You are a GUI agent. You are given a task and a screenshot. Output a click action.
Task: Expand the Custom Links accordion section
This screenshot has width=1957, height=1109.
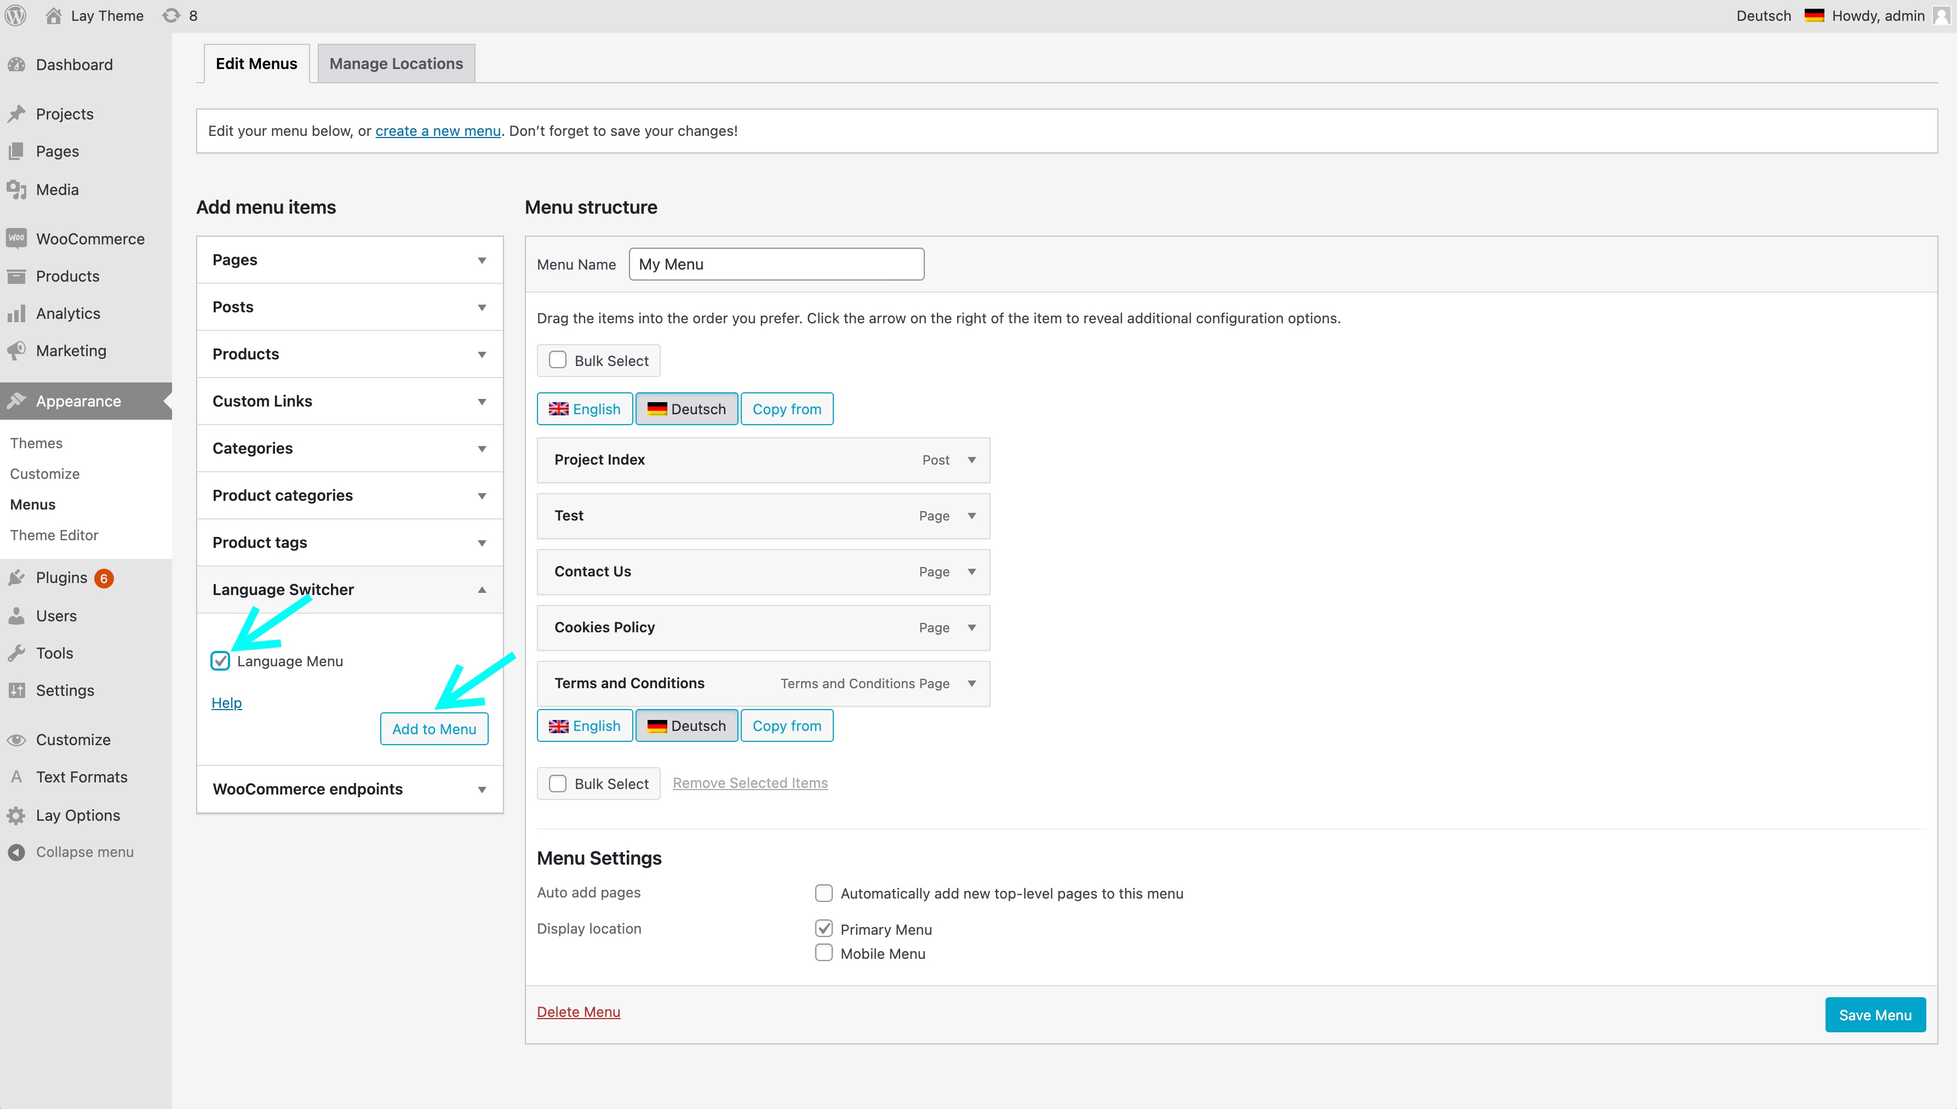pos(350,402)
